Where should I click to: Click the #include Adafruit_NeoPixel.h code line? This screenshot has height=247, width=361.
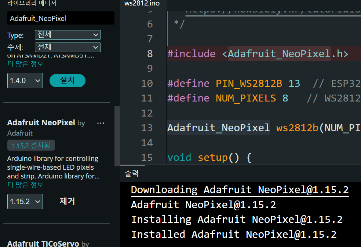coord(258,54)
